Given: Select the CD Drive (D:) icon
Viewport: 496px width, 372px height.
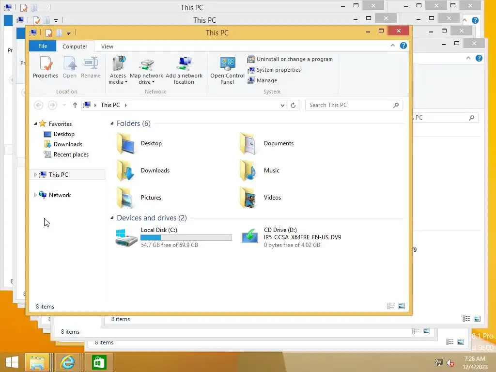Looking at the screenshot, I should 250,236.
